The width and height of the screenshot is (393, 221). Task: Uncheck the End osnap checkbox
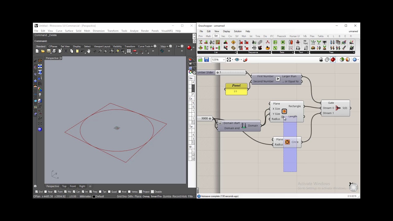tap(37, 192)
